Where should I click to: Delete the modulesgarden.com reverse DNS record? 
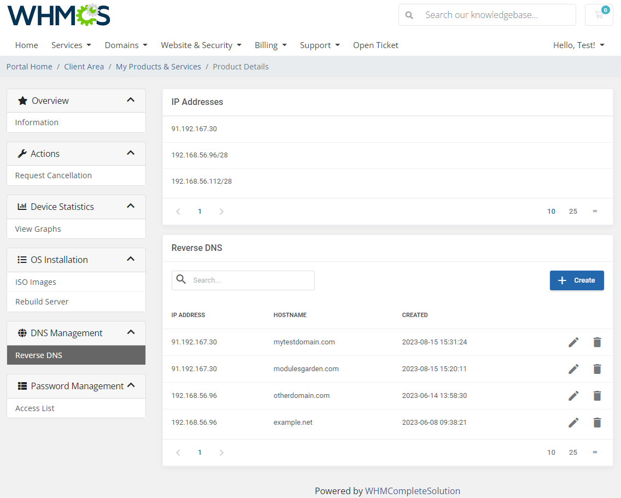(597, 369)
